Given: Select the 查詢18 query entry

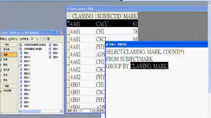Looking at the screenshot, I should click(25, 90).
